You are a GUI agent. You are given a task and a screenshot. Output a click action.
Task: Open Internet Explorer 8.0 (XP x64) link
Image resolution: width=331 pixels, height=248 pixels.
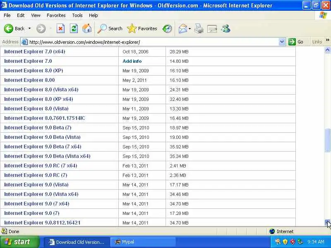click(38, 99)
